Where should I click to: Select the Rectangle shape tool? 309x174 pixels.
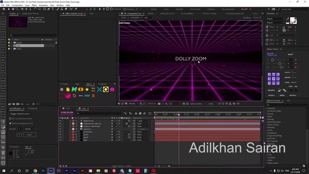click(x=44, y=9)
